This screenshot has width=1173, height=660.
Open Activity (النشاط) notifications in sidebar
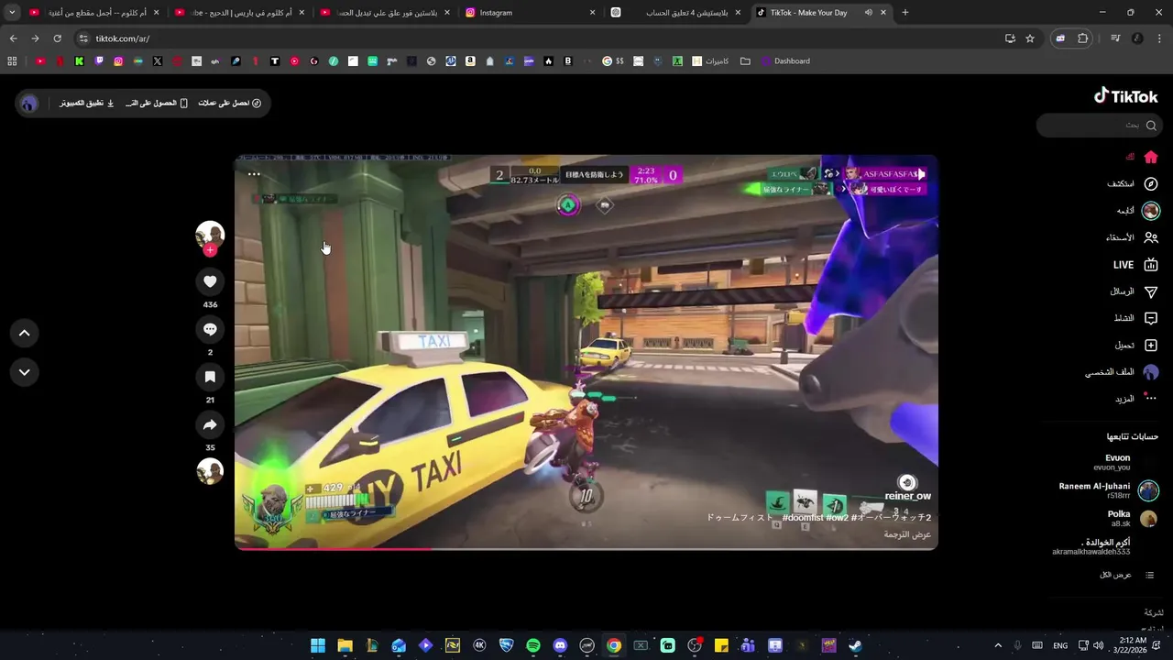point(1135,318)
